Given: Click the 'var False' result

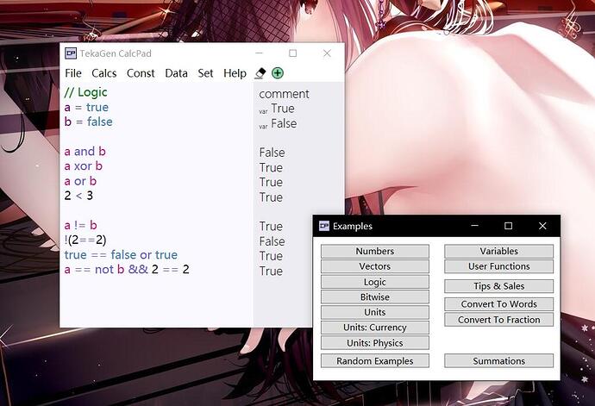Looking at the screenshot, I should point(279,124).
